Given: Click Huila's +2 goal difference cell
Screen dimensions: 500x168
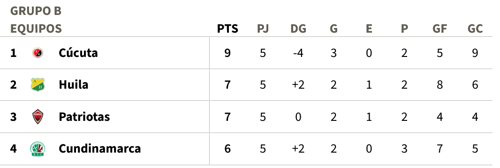Looking at the screenshot, I should click(x=298, y=84).
